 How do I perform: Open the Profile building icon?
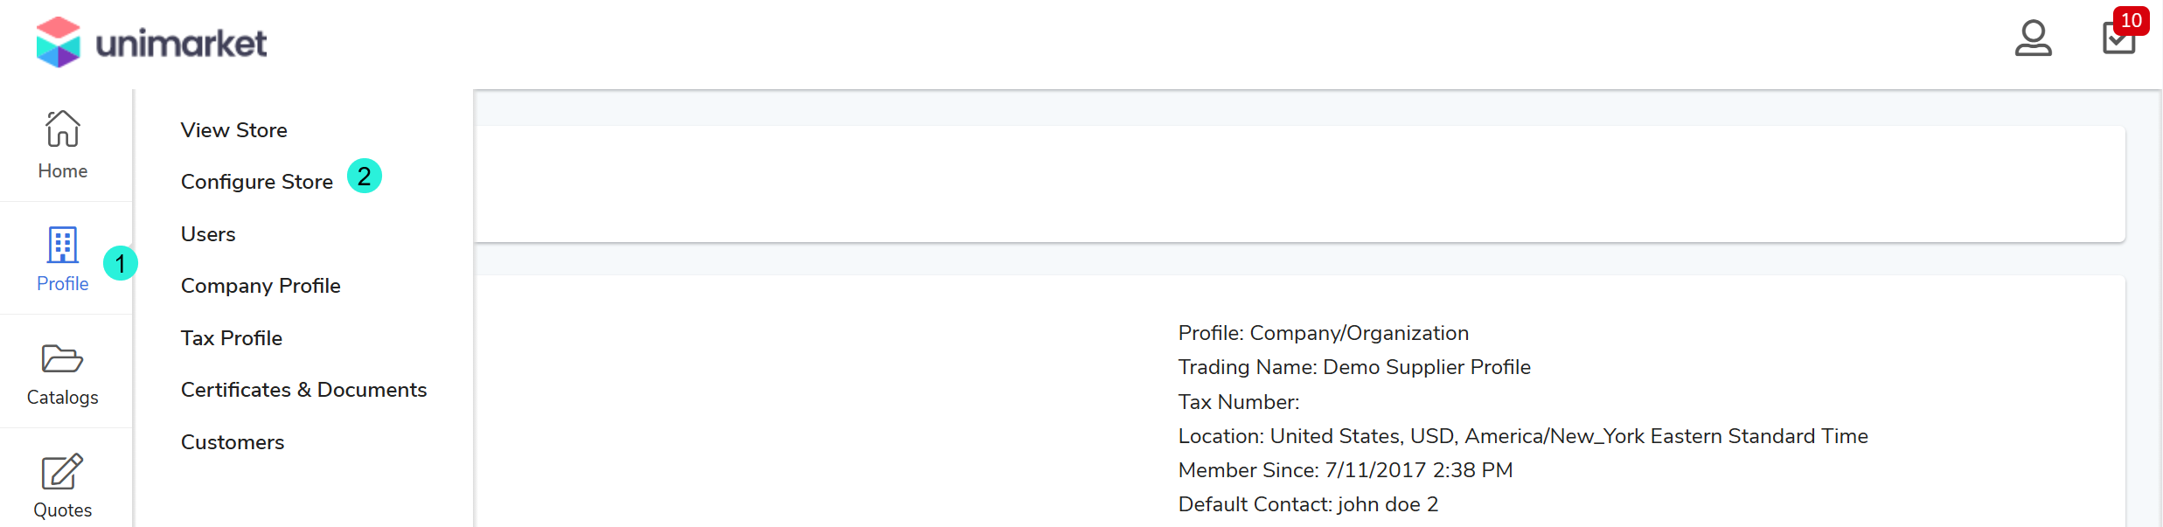click(x=62, y=246)
